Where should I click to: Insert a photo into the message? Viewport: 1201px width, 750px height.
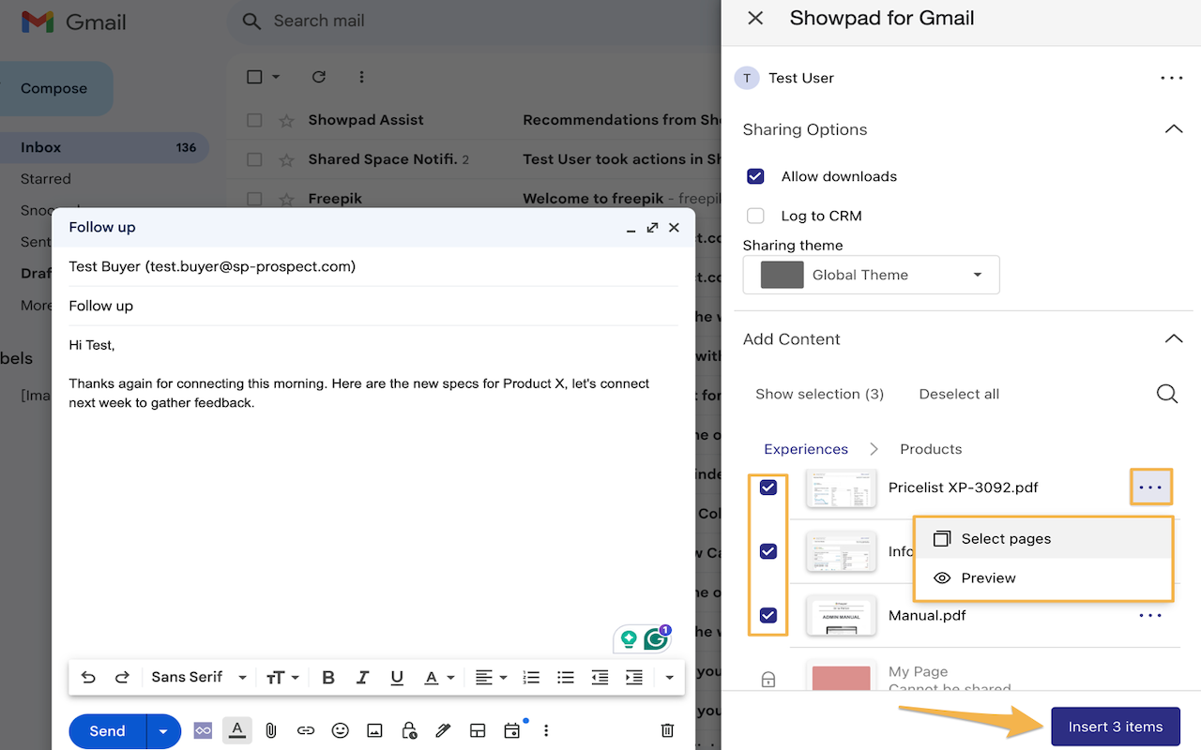[374, 730]
